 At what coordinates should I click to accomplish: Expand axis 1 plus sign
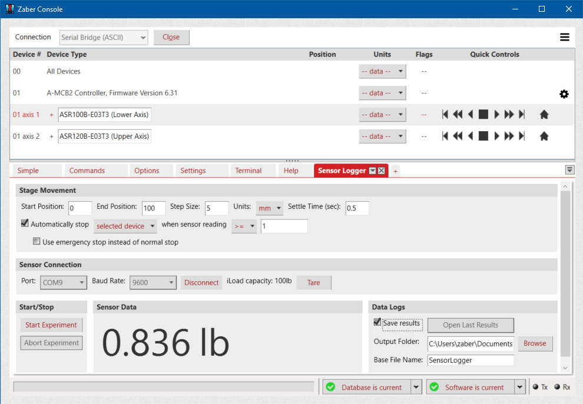51,115
